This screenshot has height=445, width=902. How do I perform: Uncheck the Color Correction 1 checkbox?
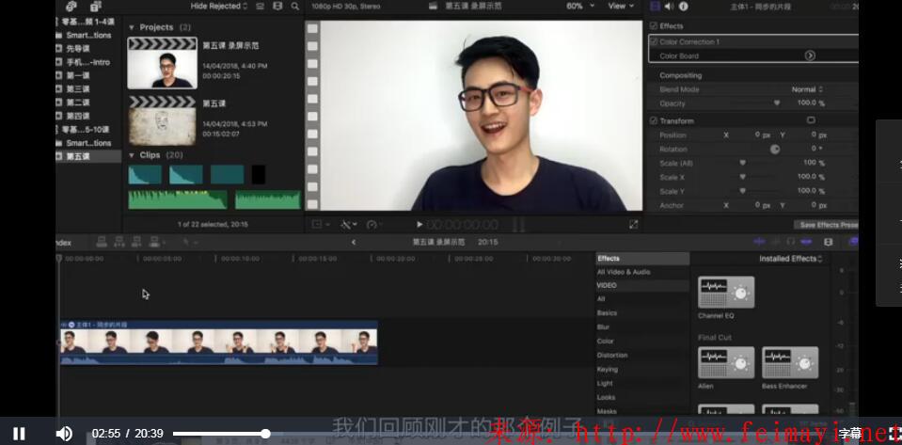click(655, 41)
